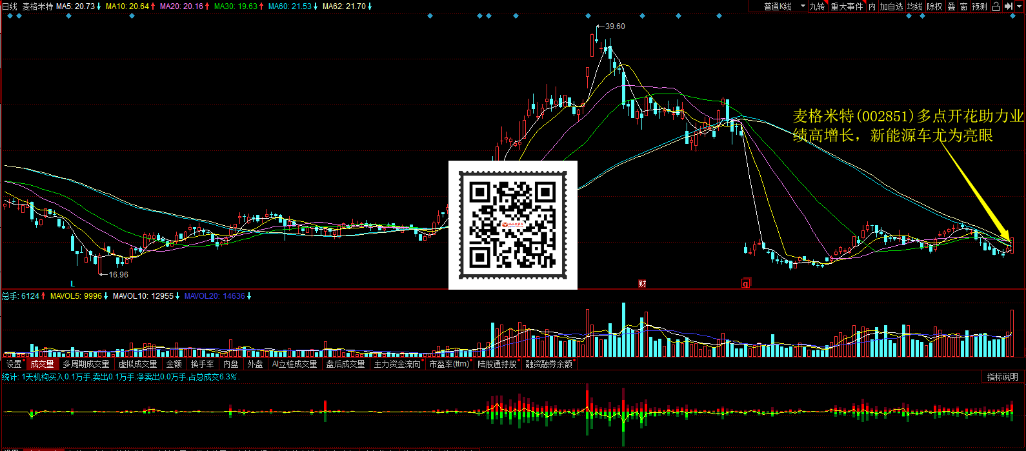Open the 重大事件 major events button

(847, 6)
